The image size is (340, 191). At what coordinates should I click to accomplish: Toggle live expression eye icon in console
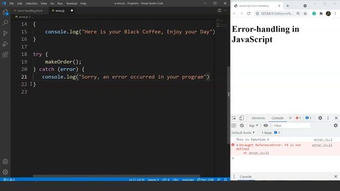click(x=266, y=125)
